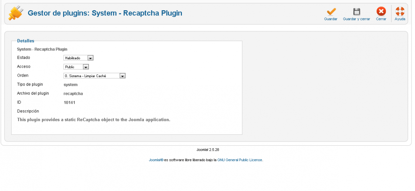Open the Estado dropdown showing Habilitado
The height and width of the screenshot is (191, 415).
[x=78, y=58]
